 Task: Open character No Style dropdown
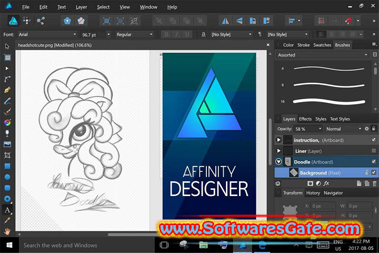250,34
